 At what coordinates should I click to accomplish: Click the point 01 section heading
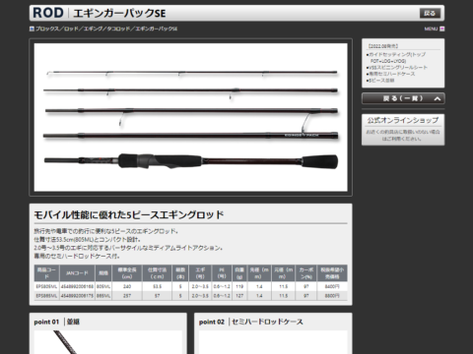[x=56, y=322]
